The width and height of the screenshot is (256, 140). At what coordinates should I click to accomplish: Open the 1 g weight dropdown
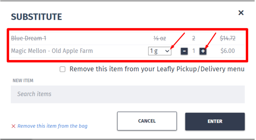pos(160,51)
